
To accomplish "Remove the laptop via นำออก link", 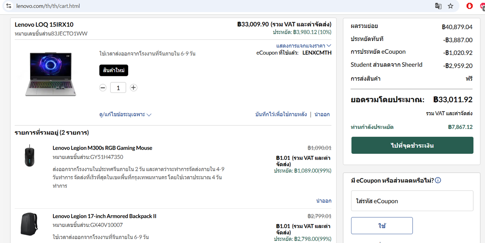I will pyautogui.click(x=322, y=114).
